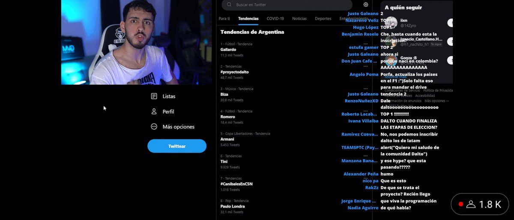Click the webcam video thumbnail
The image size is (514, 220).
tap(136, 42)
